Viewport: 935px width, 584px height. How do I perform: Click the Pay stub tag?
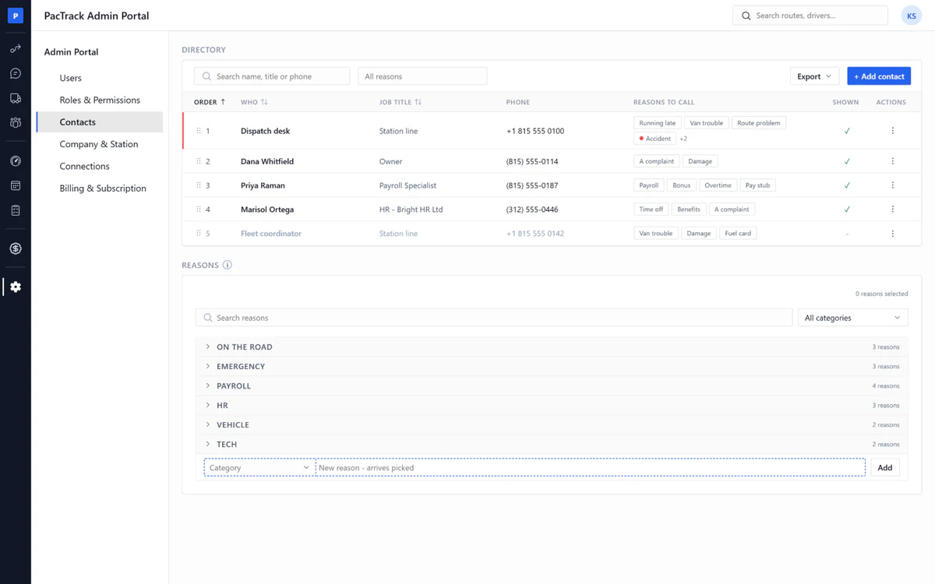point(757,185)
